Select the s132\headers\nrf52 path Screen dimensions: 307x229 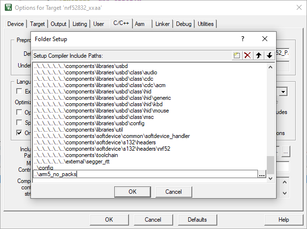102,149
